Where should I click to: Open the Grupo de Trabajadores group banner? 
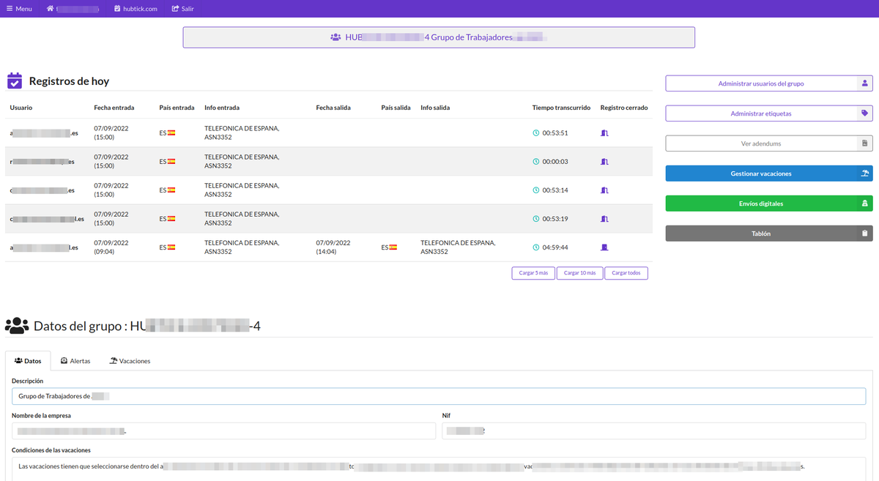click(439, 37)
